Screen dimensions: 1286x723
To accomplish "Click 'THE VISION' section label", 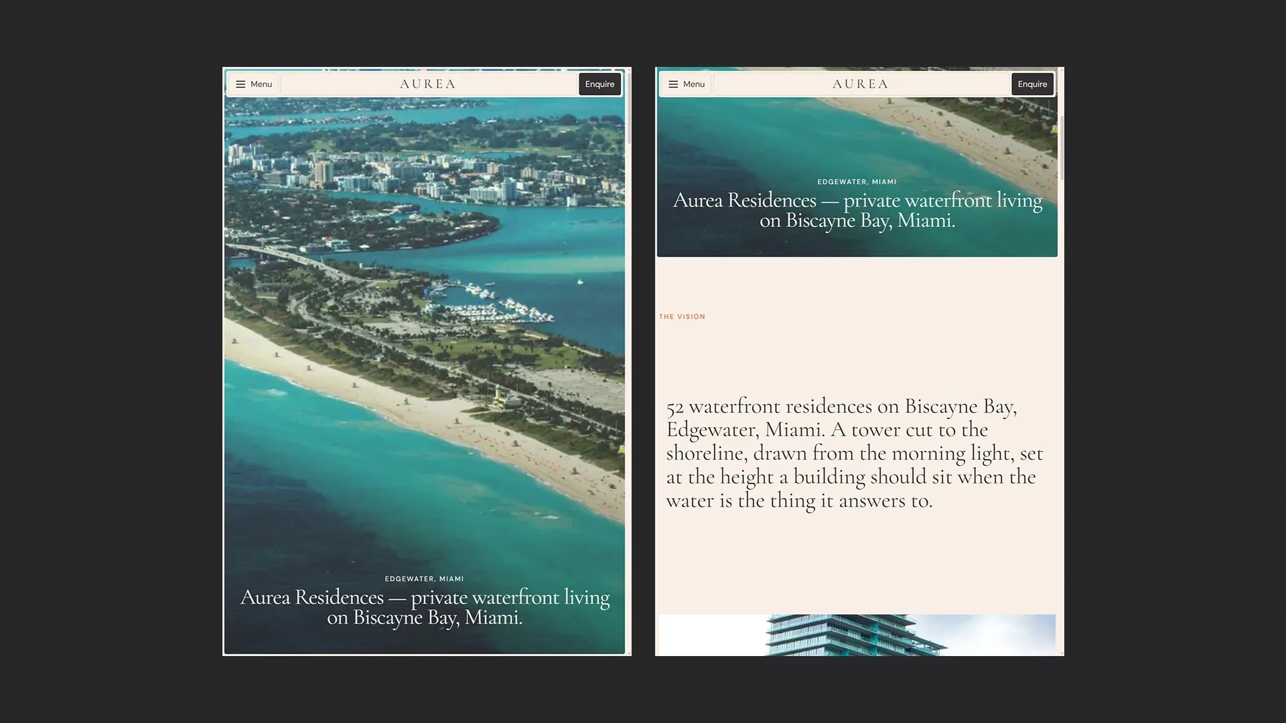I will click(x=682, y=317).
